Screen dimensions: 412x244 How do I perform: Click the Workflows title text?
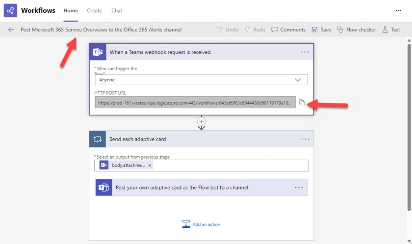click(x=38, y=10)
